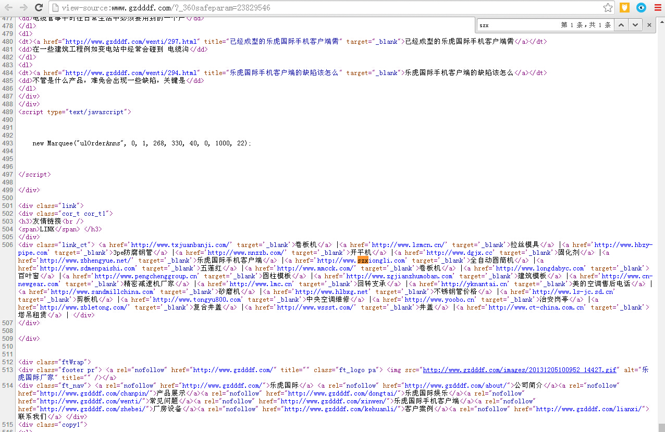Click the script type="text/javascript" tag line
The height and width of the screenshot is (432, 665).
pos(75,112)
